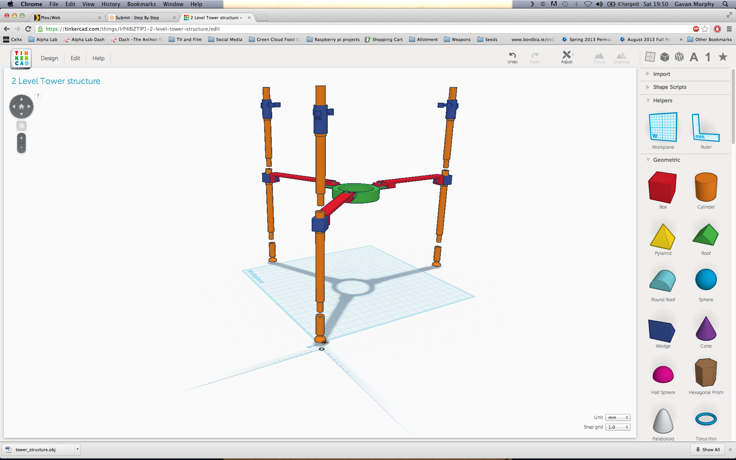This screenshot has width=736, height=460.
Task: Open Spotlight search in menu bar
Action: (x=725, y=4)
